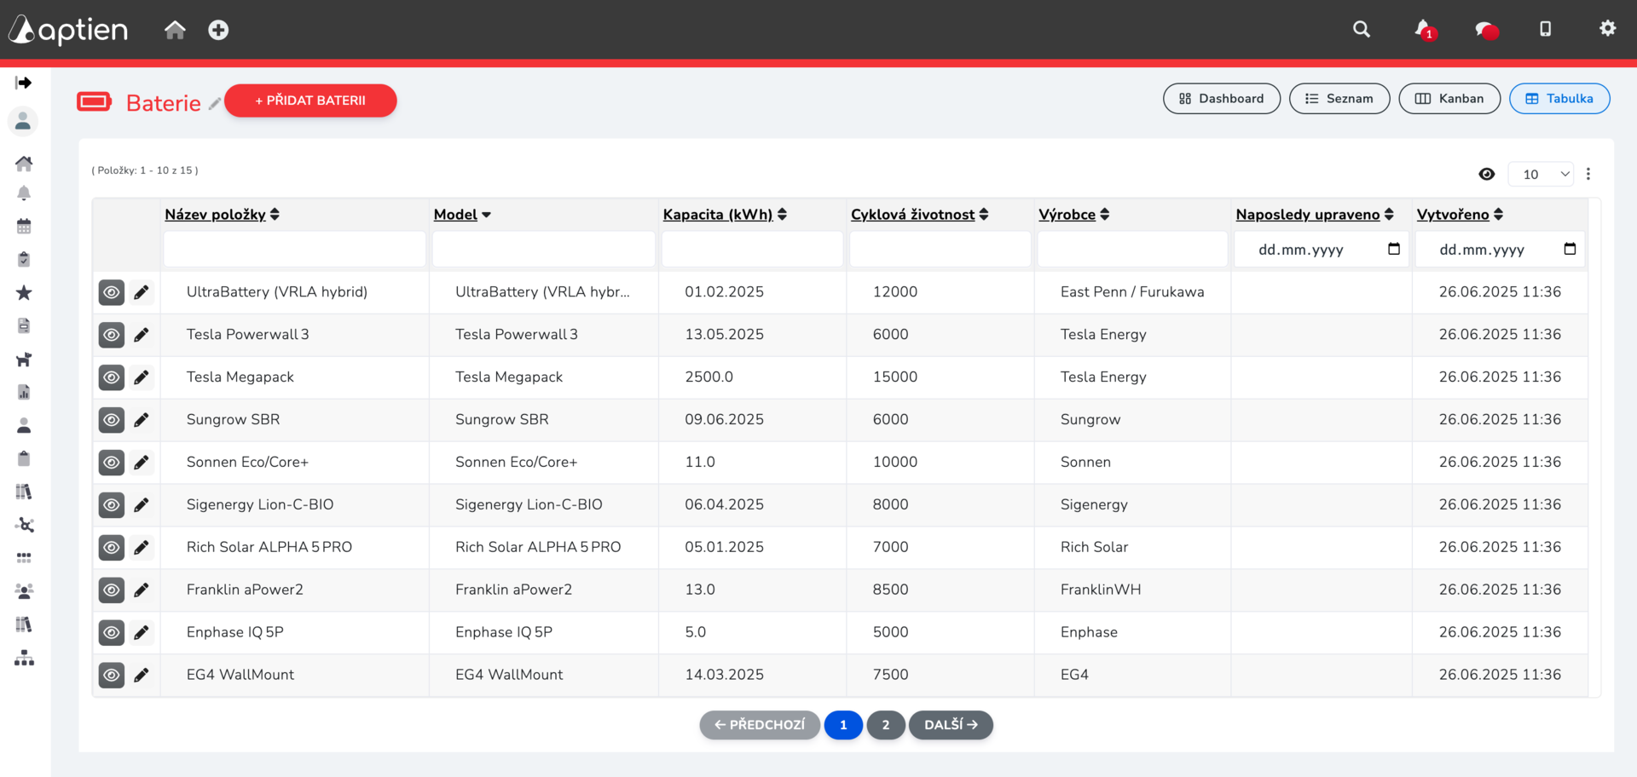This screenshot has width=1637, height=777.
Task: Click the plus add icon in top bar
Action: coord(218,30)
